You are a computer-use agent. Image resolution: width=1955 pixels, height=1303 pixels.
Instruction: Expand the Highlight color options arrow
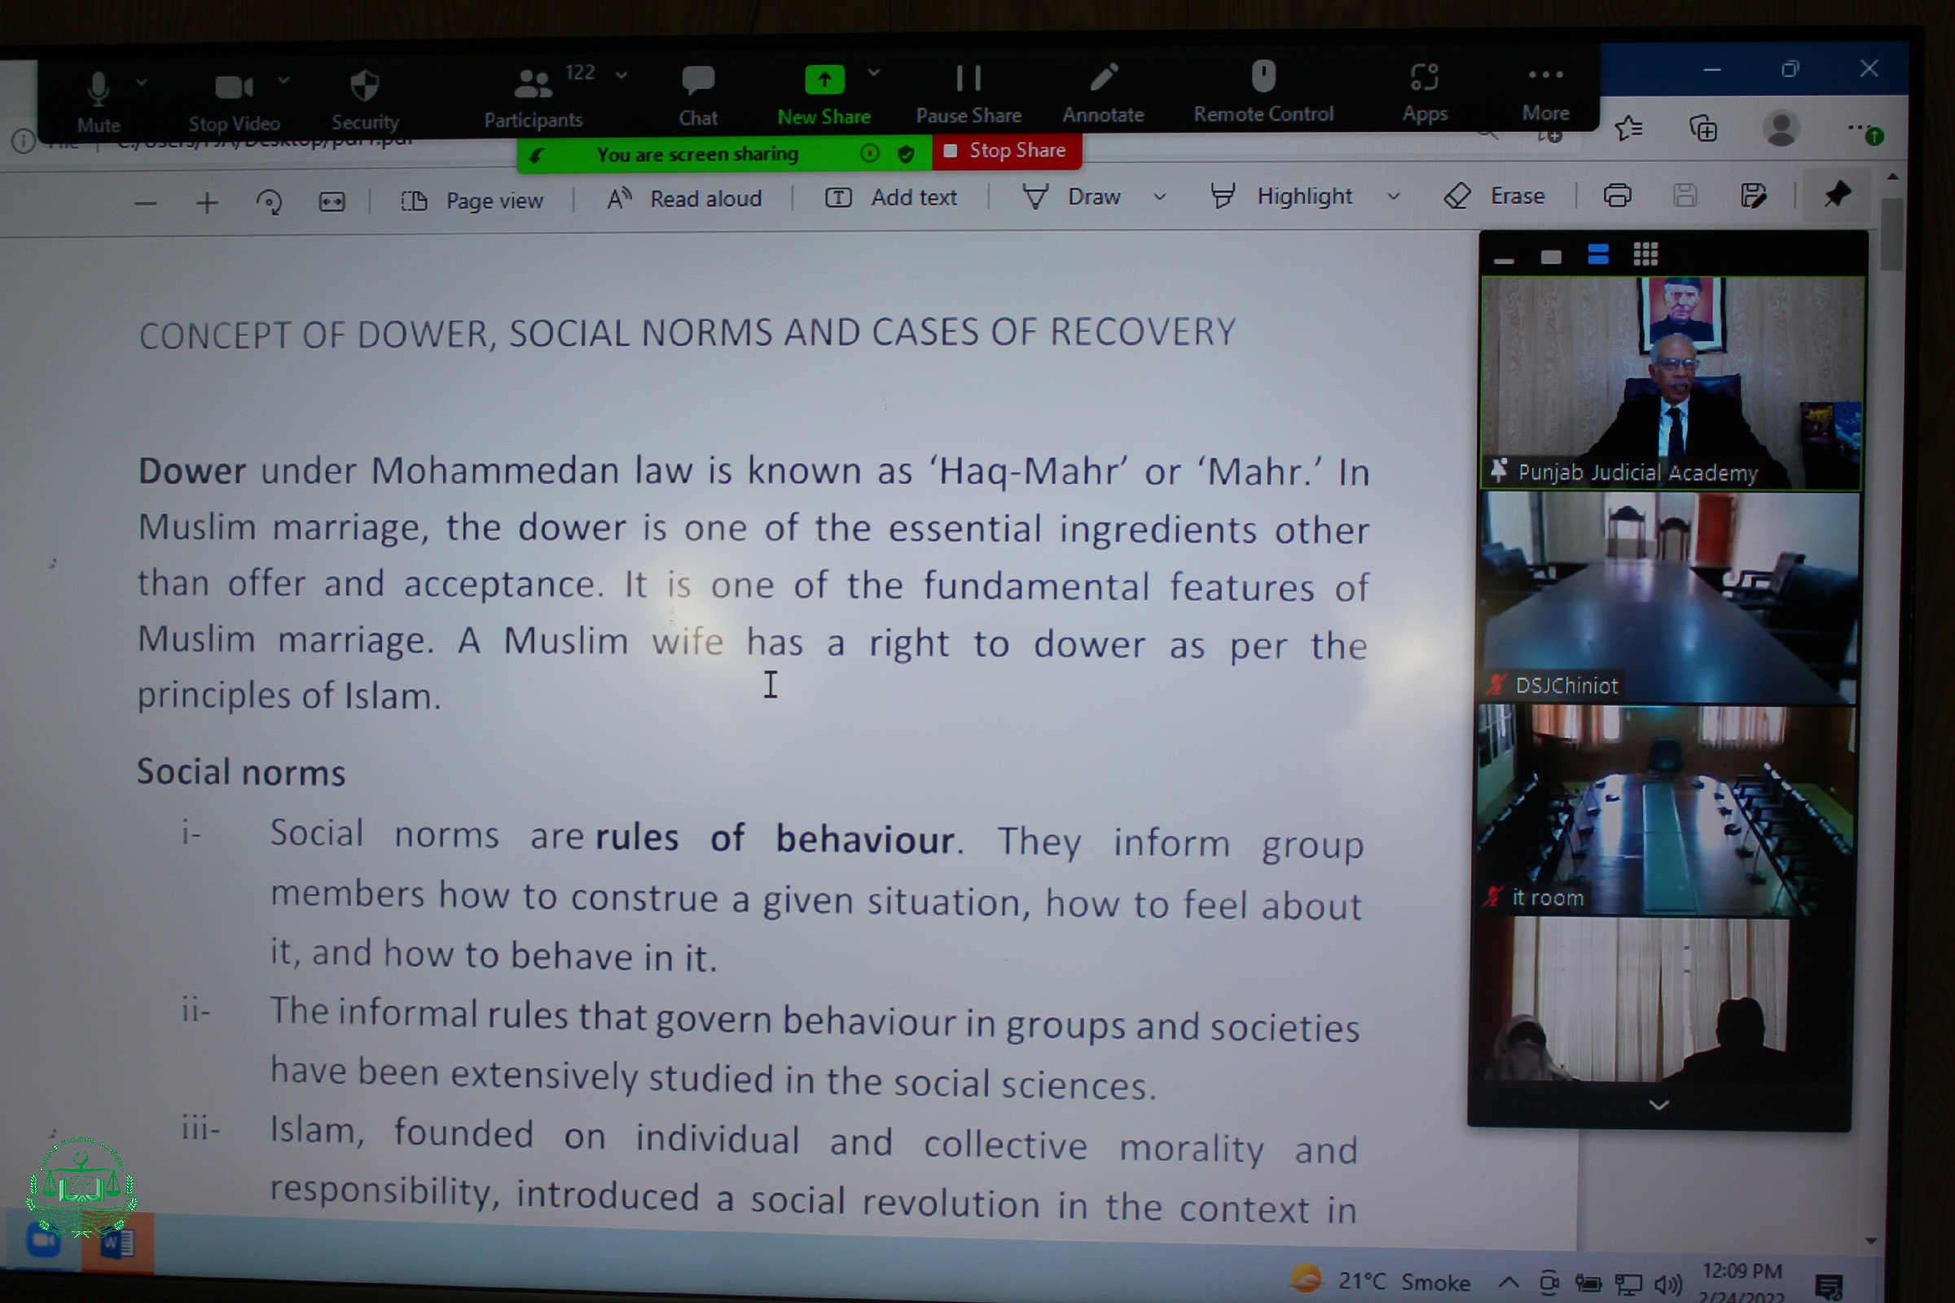(x=1394, y=197)
